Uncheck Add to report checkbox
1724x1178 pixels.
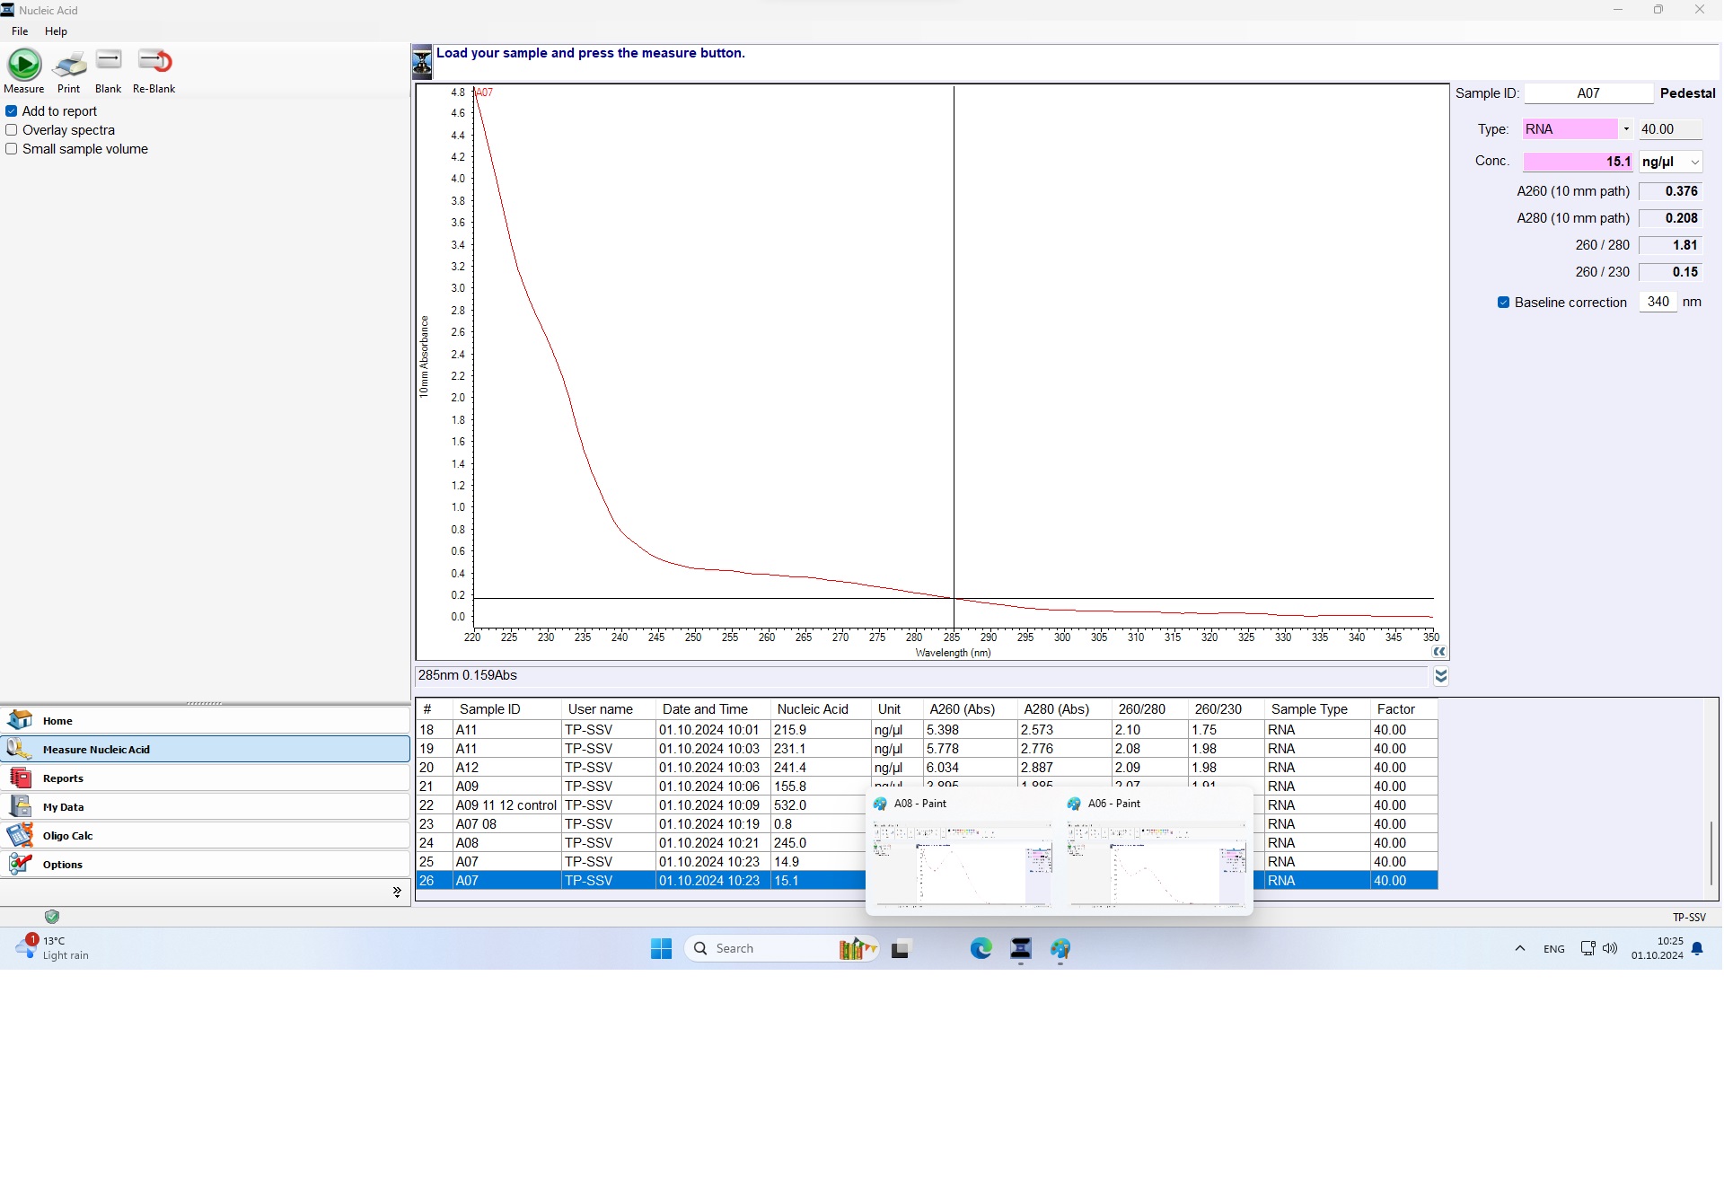click(12, 111)
